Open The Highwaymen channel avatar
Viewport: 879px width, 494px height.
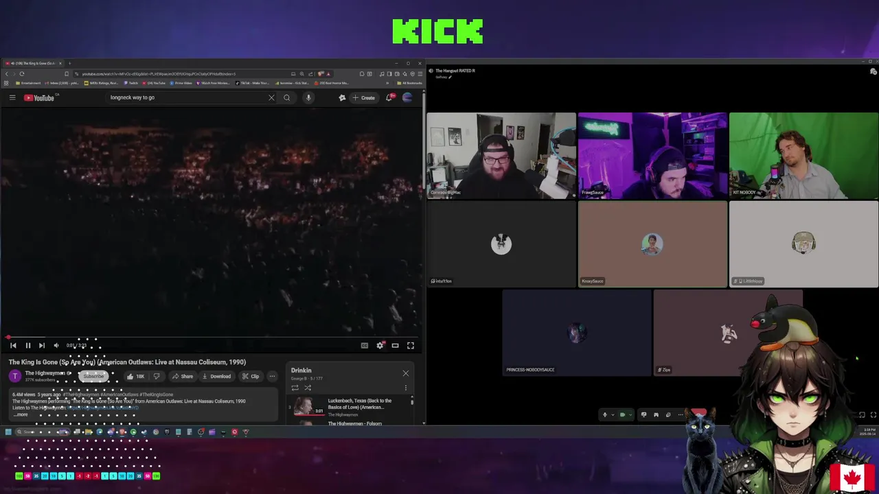(15, 376)
